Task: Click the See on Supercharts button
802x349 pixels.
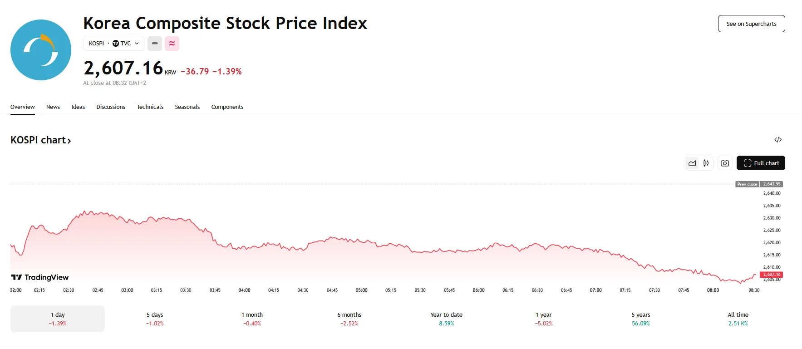Action: tap(751, 24)
